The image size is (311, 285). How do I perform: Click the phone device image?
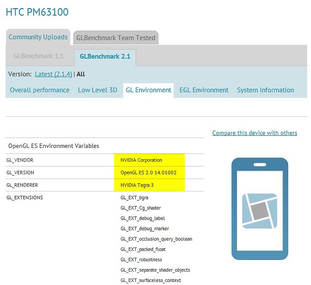(x=260, y=209)
